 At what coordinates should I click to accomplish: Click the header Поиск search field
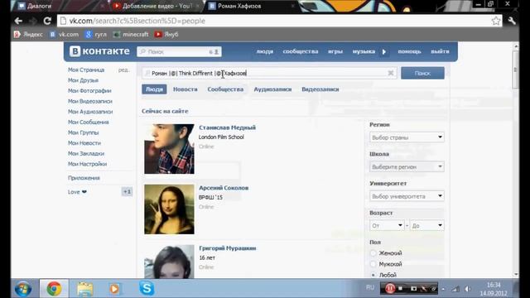pos(179,51)
